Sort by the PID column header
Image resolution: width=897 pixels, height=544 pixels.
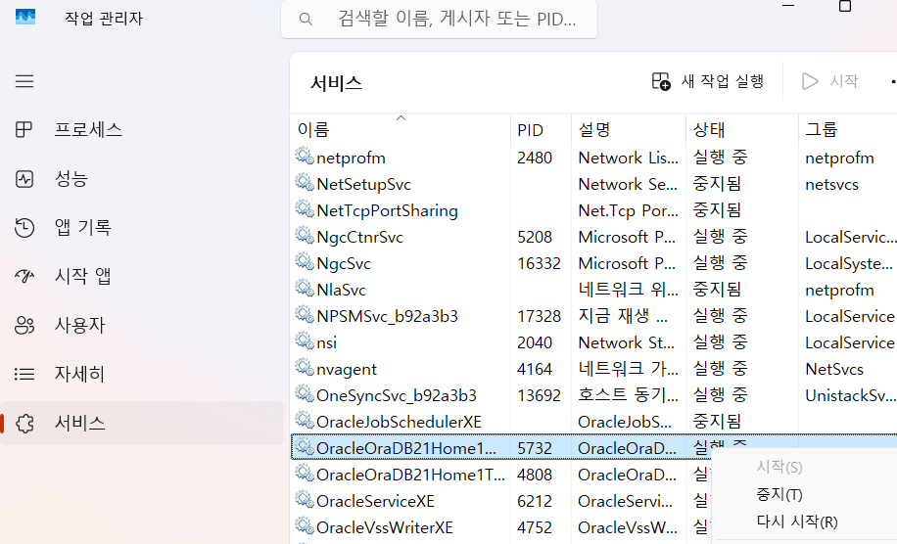541,130
